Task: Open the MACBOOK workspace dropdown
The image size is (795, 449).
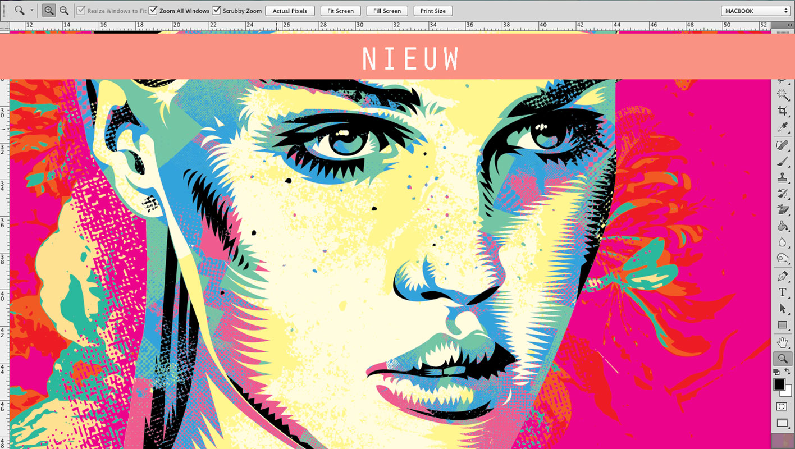Action: [756, 11]
